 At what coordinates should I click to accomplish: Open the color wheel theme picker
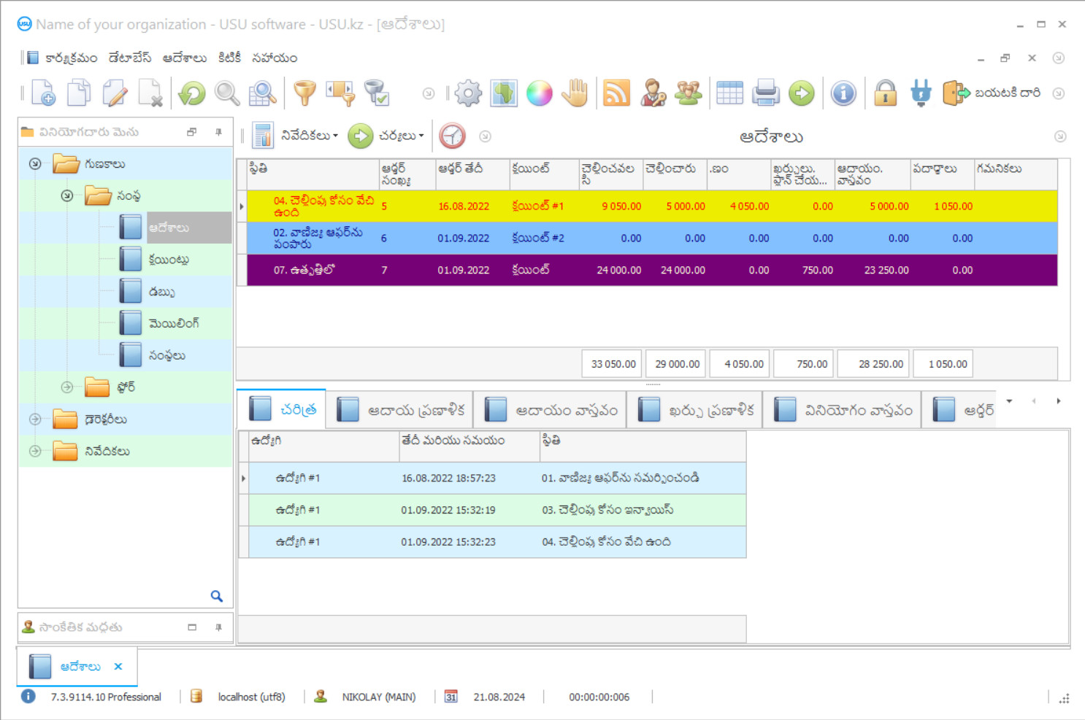tap(540, 93)
